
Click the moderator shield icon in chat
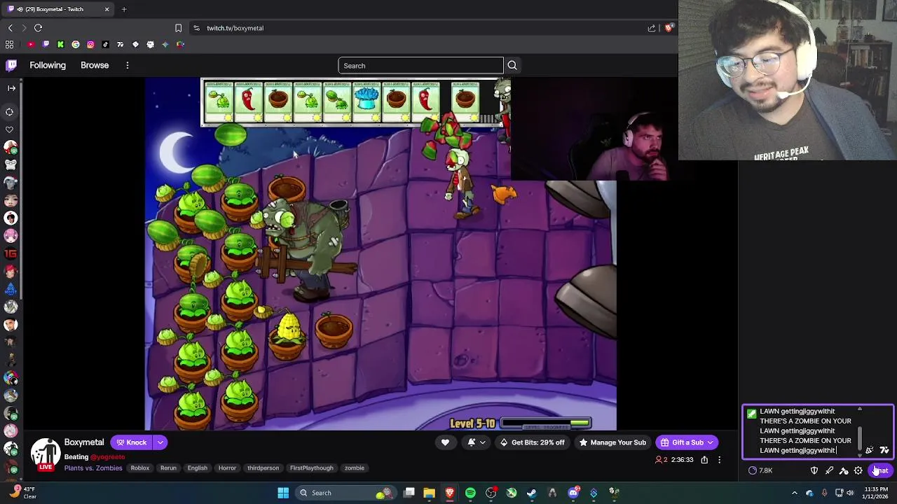click(x=814, y=470)
